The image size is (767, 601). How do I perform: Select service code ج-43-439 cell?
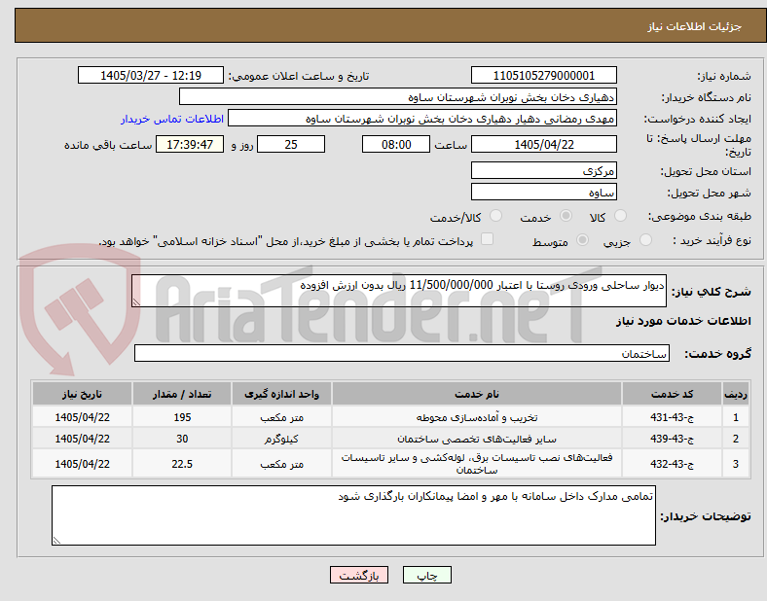point(673,439)
